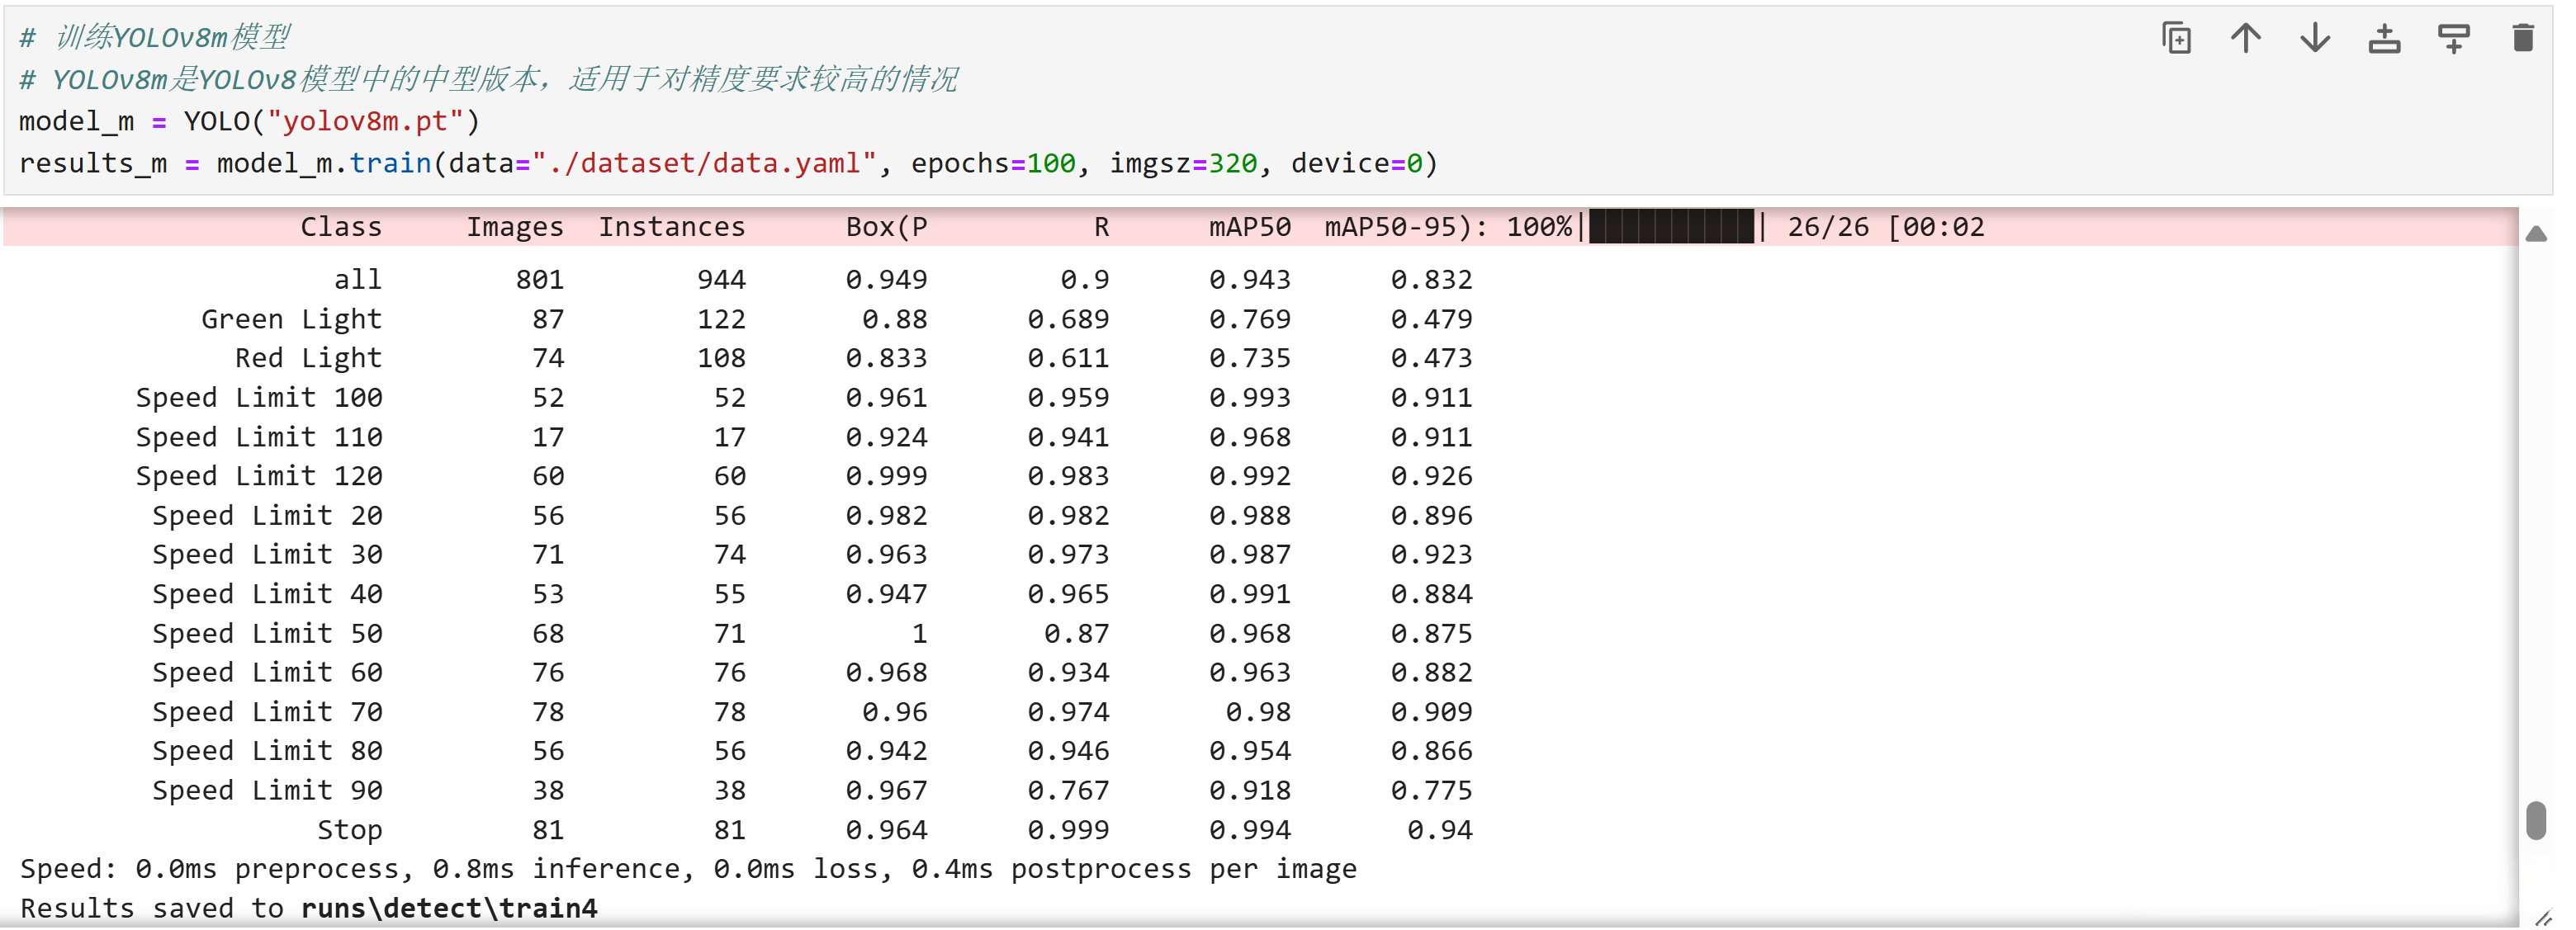Click the first comment line about YOLOv8m
This screenshot has width=2576, height=930.
[x=155, y=38]
